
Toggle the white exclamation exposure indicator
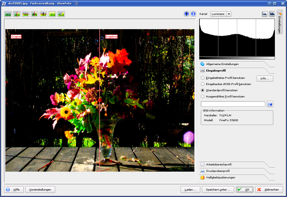(x=193, y=14)
